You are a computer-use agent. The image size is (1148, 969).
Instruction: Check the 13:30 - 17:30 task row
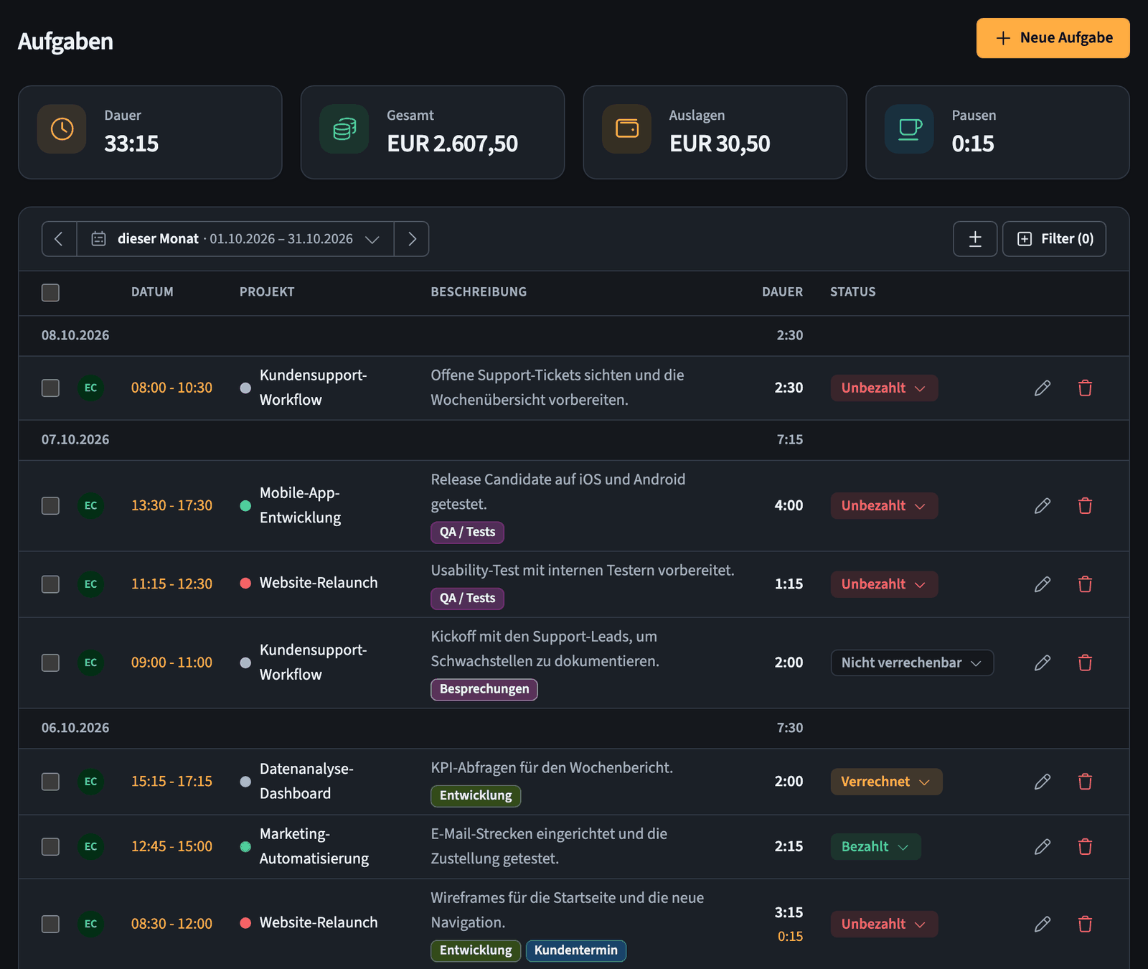click(x=50, y=506)
